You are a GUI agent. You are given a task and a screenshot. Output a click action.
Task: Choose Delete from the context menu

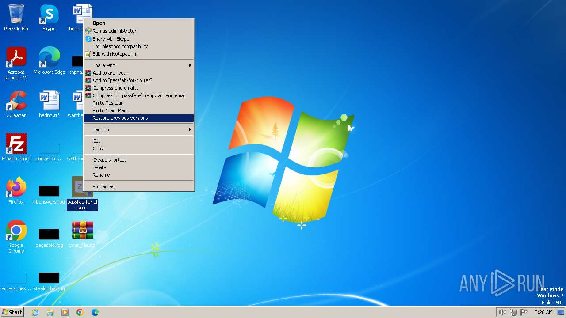pos(139,167)
